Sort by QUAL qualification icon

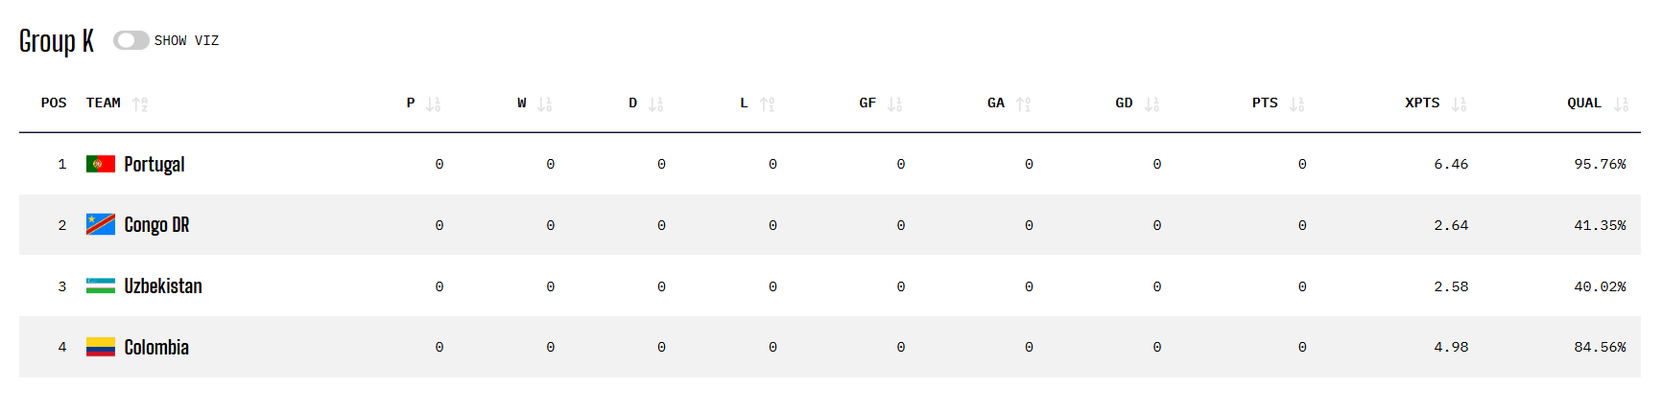click(x=1621, y=103)
